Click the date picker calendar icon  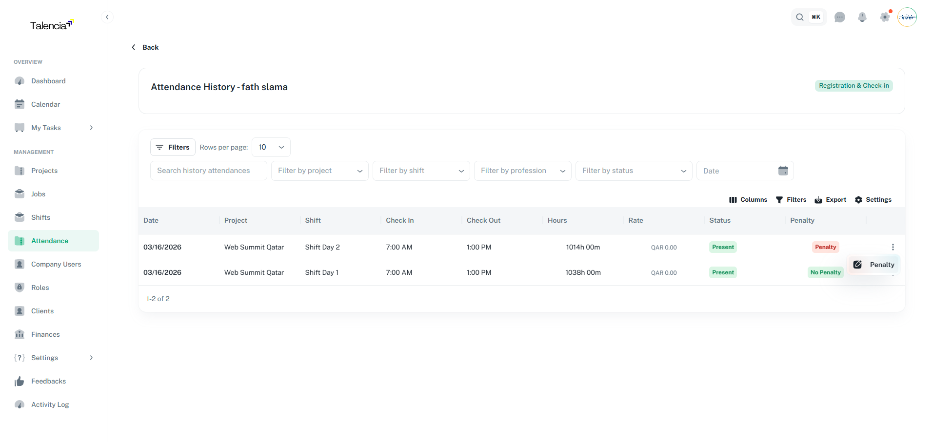point(783,171)
